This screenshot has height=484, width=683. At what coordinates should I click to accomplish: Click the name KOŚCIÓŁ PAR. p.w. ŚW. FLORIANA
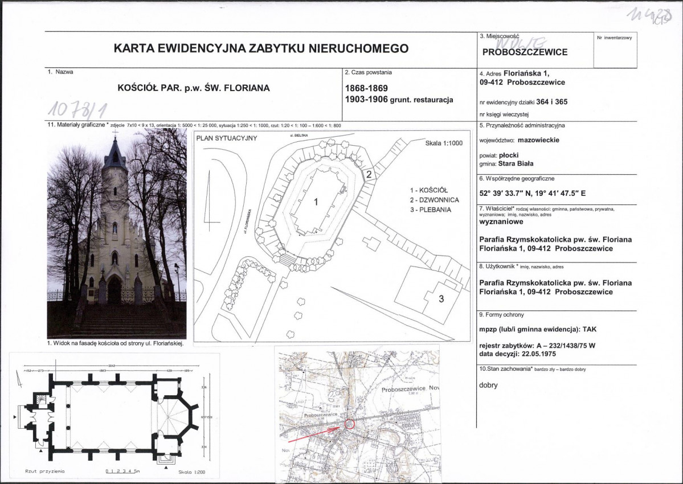coord(194,88)
